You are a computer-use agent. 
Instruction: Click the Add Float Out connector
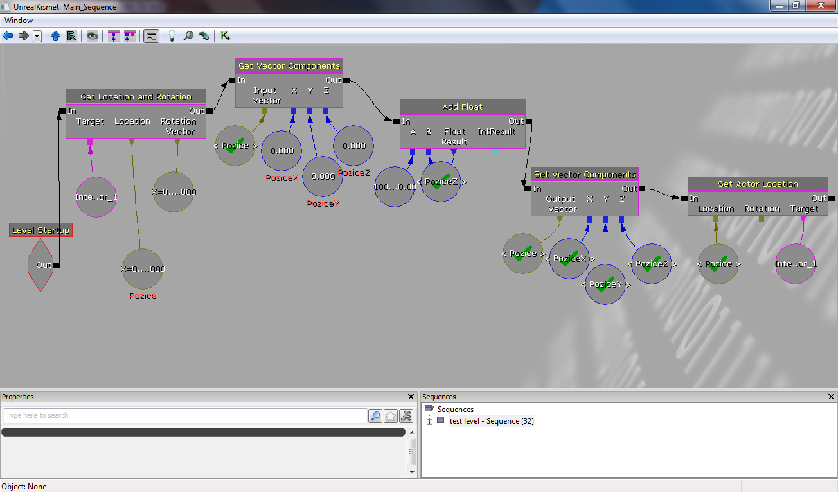[x=528, y=121]
